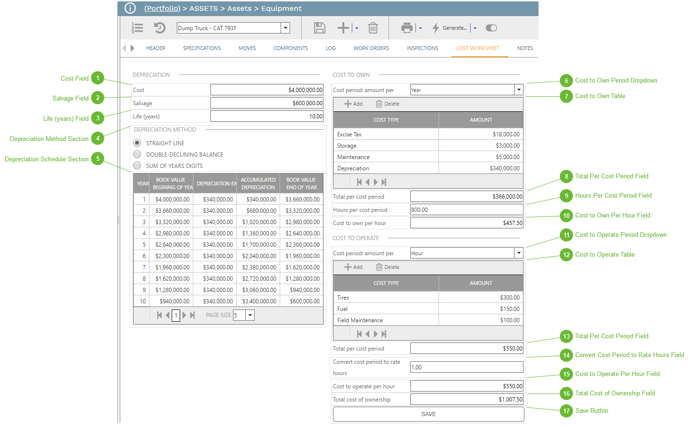
Task: Save the asset using the toolbar disk icon
Action: pos(319,28)
